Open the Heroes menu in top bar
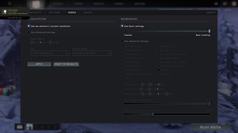This screenshot has height=133, width=238. tap(58, 4)
